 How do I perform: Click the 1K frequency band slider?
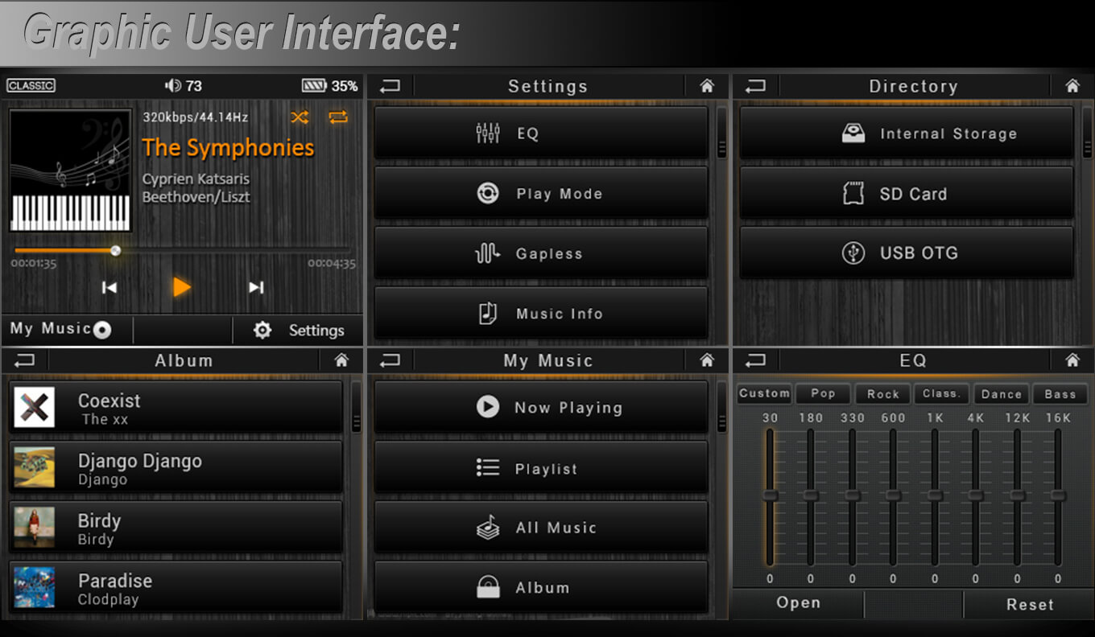click(x=934, y=495)
